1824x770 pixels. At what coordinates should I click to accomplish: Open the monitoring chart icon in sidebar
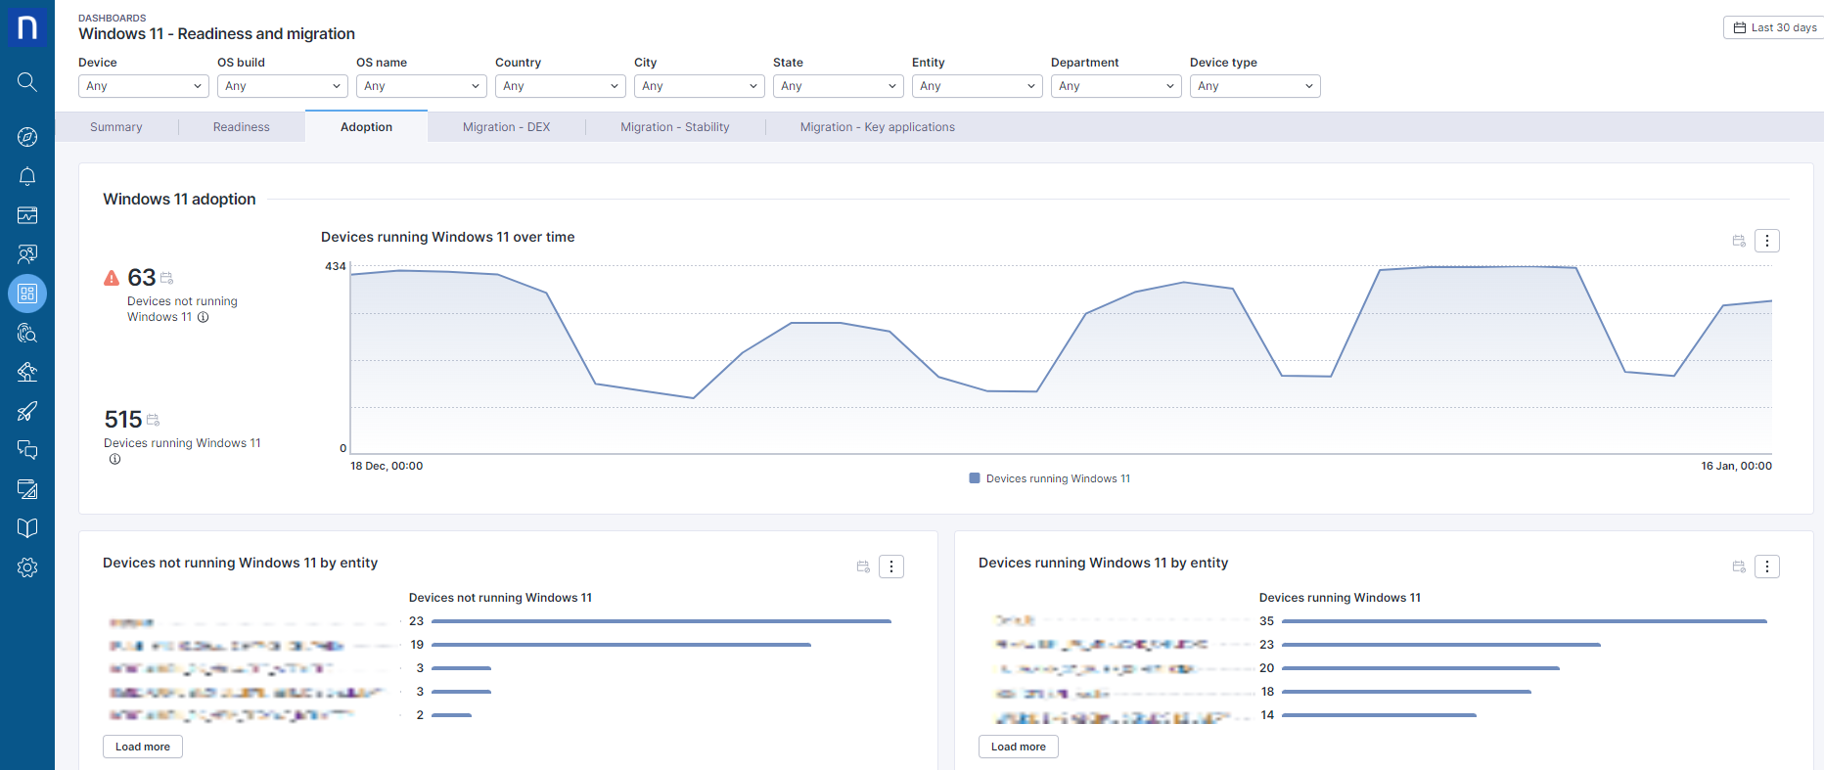tap(27, 215)
